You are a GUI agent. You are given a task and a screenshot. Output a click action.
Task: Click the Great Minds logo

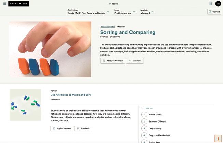pos(18,4)
